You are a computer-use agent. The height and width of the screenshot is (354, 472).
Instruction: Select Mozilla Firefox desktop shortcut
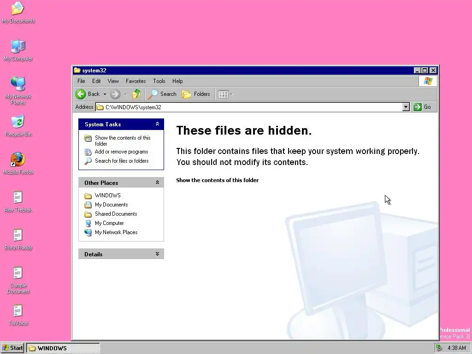18,164
